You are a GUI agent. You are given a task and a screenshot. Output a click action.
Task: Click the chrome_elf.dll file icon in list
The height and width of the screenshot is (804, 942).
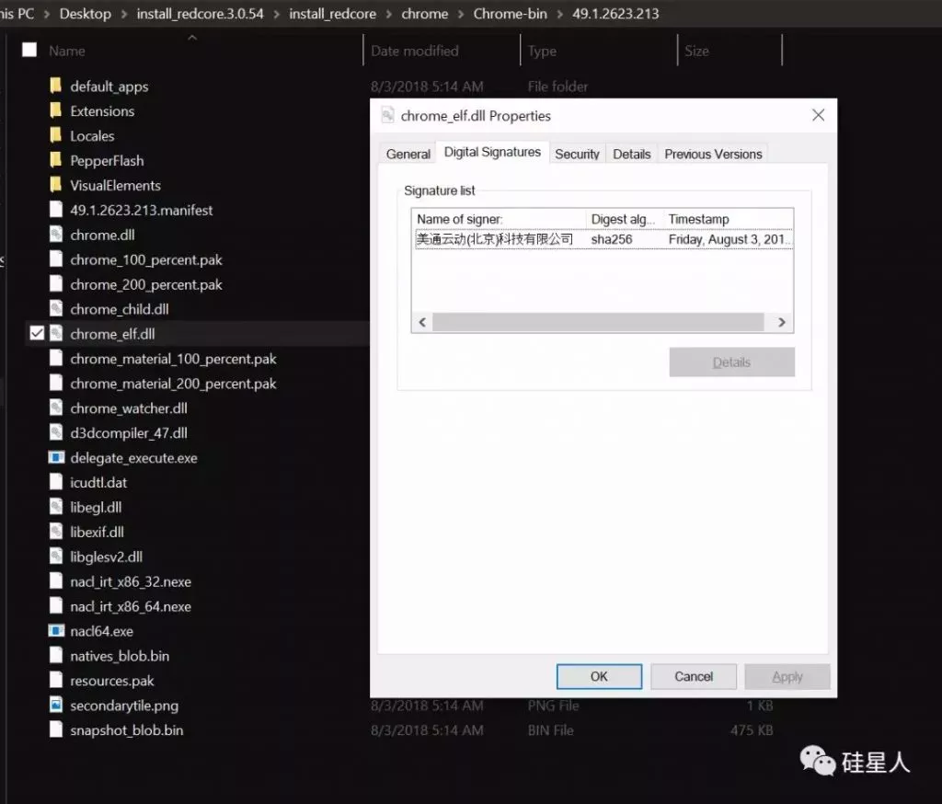56,334
